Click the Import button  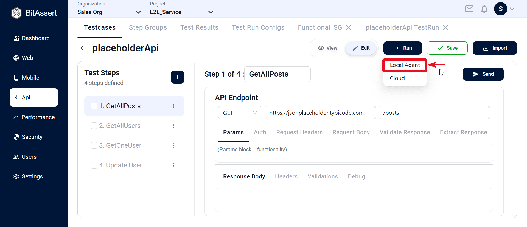point(495,48)
